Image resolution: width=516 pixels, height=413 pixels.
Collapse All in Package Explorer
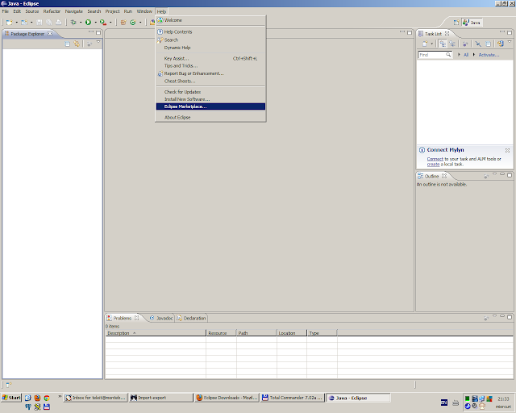[x=68, y=44]
